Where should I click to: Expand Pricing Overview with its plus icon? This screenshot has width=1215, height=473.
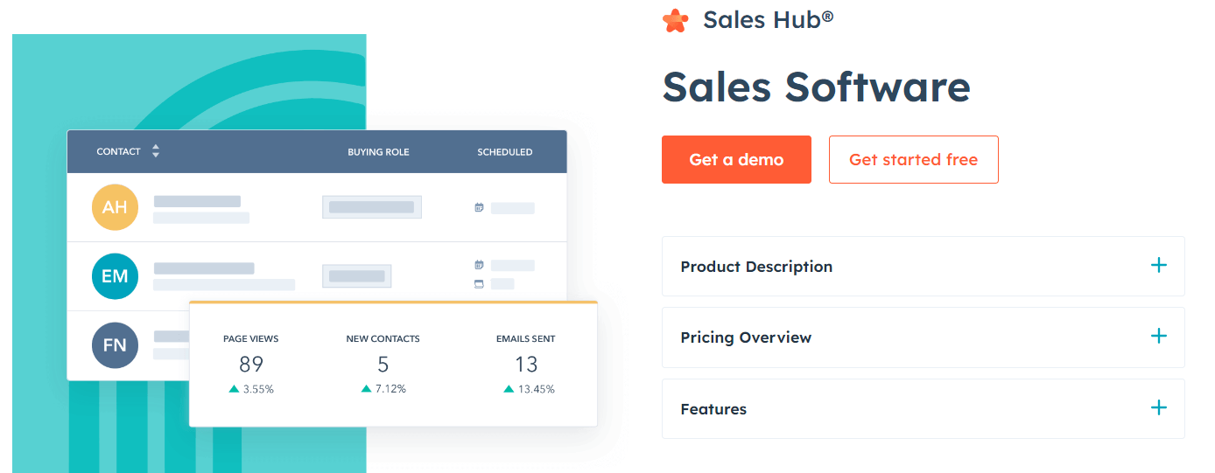(x=1159, y=337)
